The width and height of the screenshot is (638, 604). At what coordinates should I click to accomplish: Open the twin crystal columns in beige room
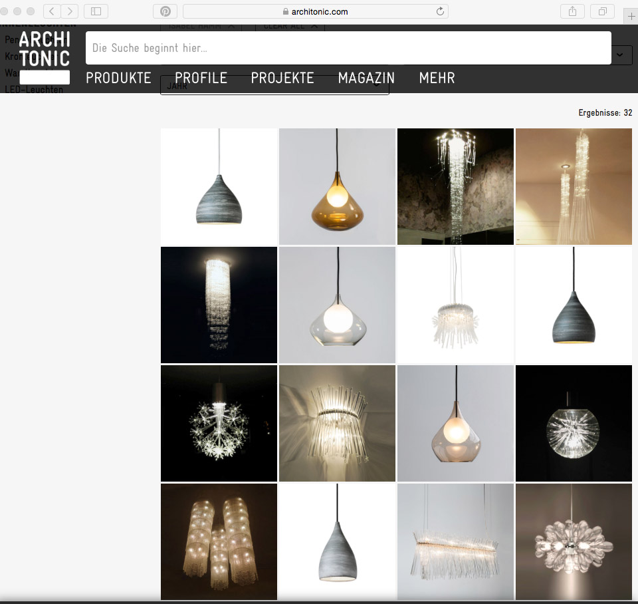(574, 186)
